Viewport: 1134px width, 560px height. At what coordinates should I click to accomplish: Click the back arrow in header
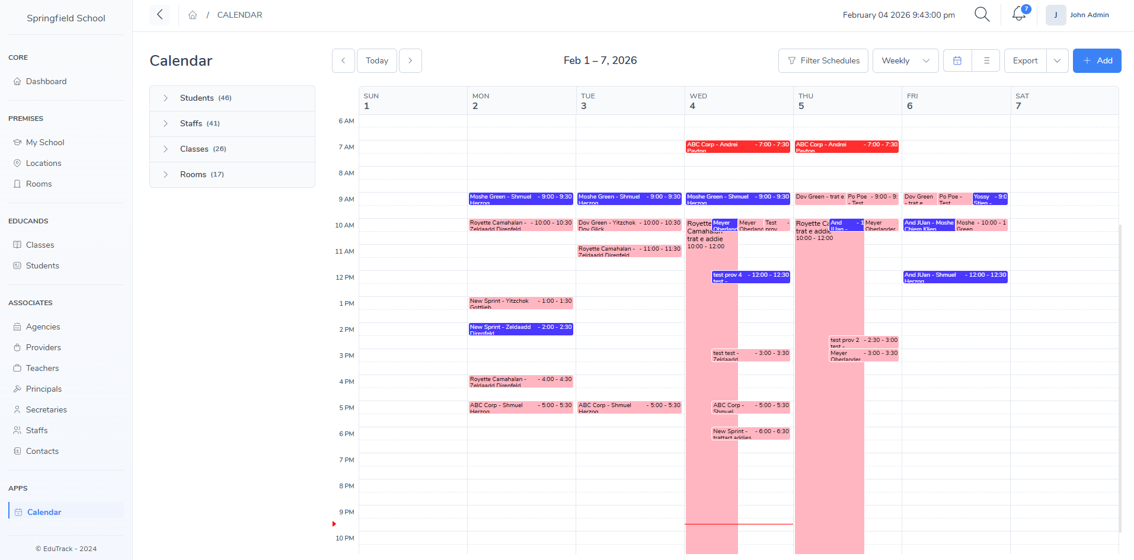[159, 15]
